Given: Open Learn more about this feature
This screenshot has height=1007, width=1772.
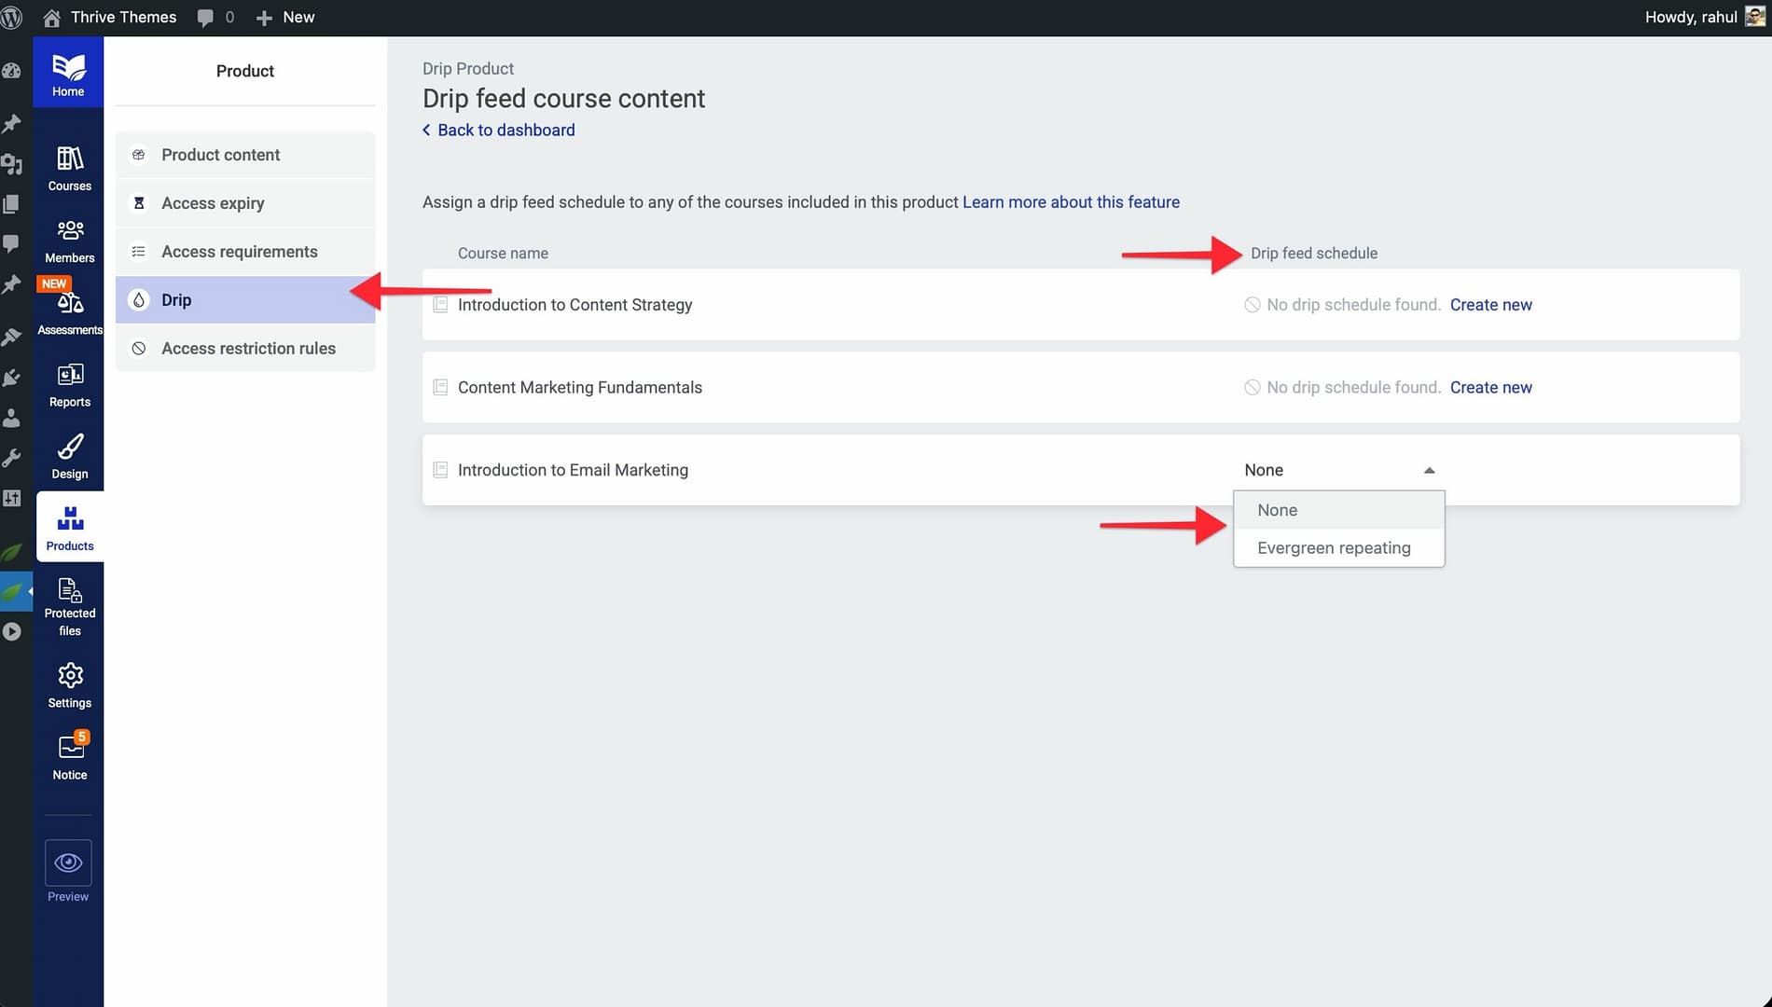Looking at the screenshot, I should [x=1071, y=202].
